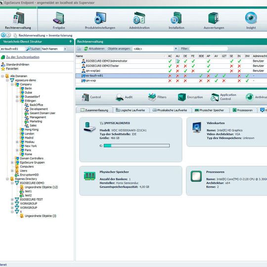The height and width of the screenshot is (267, 267).
Task: Toggle GIT permission for qm-wxp computer
Action: [x=224, y=81]
